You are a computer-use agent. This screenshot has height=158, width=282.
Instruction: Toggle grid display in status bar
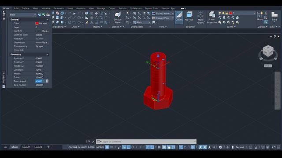pos(107,147)
